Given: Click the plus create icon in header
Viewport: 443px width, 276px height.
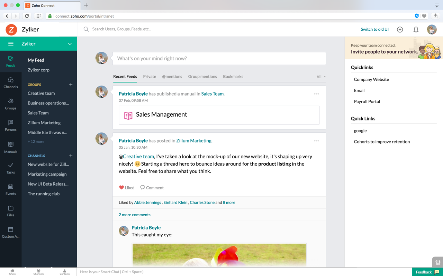Looking at the screenshot, I should (x=400, y=30).
